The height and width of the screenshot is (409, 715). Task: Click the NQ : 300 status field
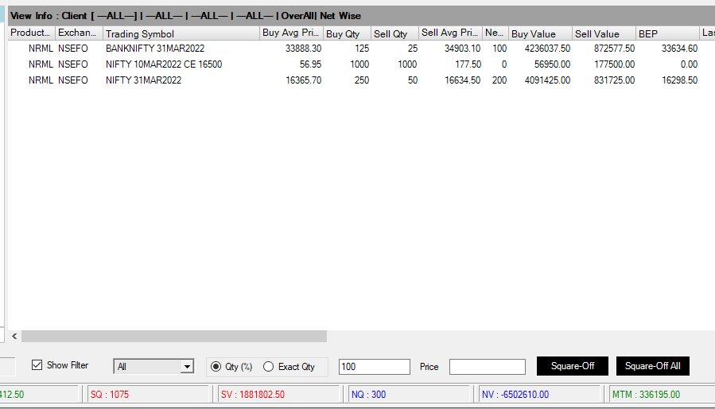click(410, 395)
